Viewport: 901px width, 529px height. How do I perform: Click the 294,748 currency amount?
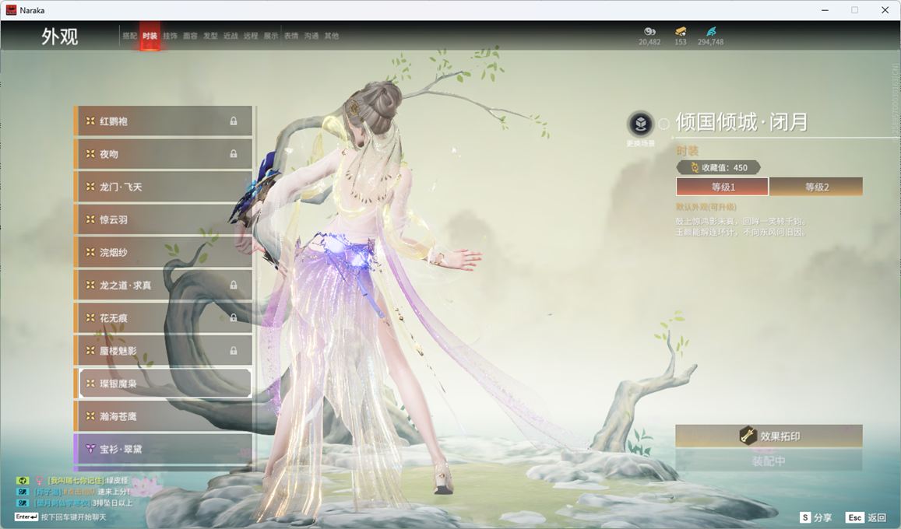click(x=711, y=42)
